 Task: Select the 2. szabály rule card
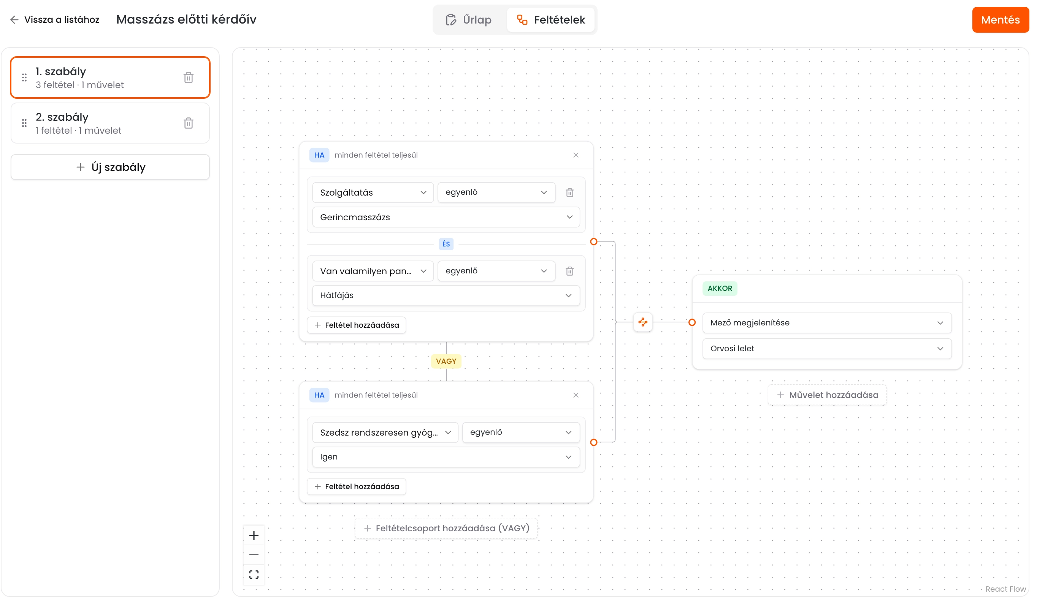coord(110,123)
